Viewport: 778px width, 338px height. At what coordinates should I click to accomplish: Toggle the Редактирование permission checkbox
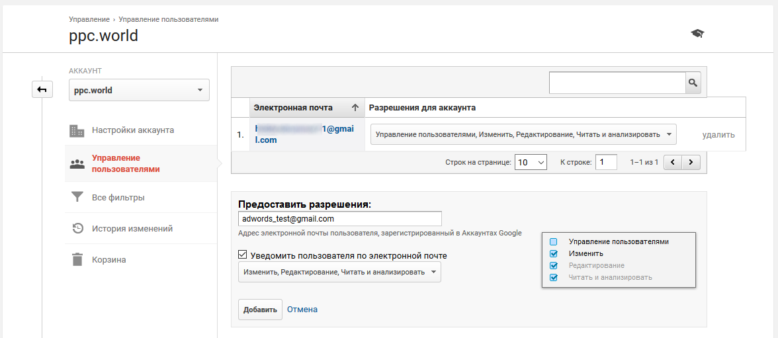point(554,265)
